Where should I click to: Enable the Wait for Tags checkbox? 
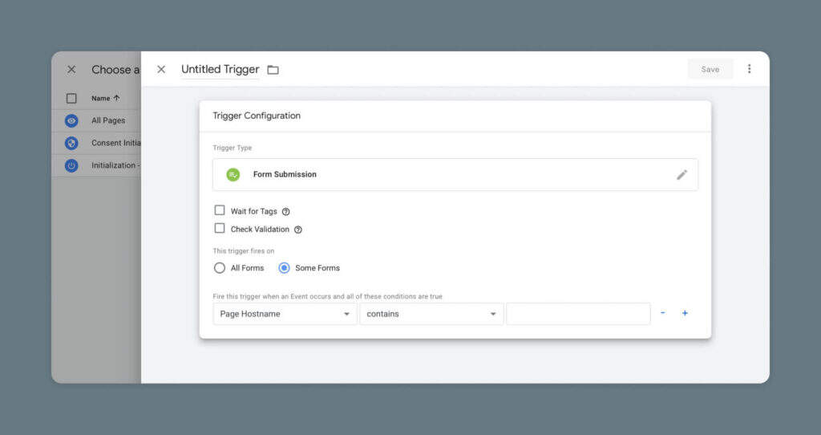pyautogui.click(x=220, y=210)
